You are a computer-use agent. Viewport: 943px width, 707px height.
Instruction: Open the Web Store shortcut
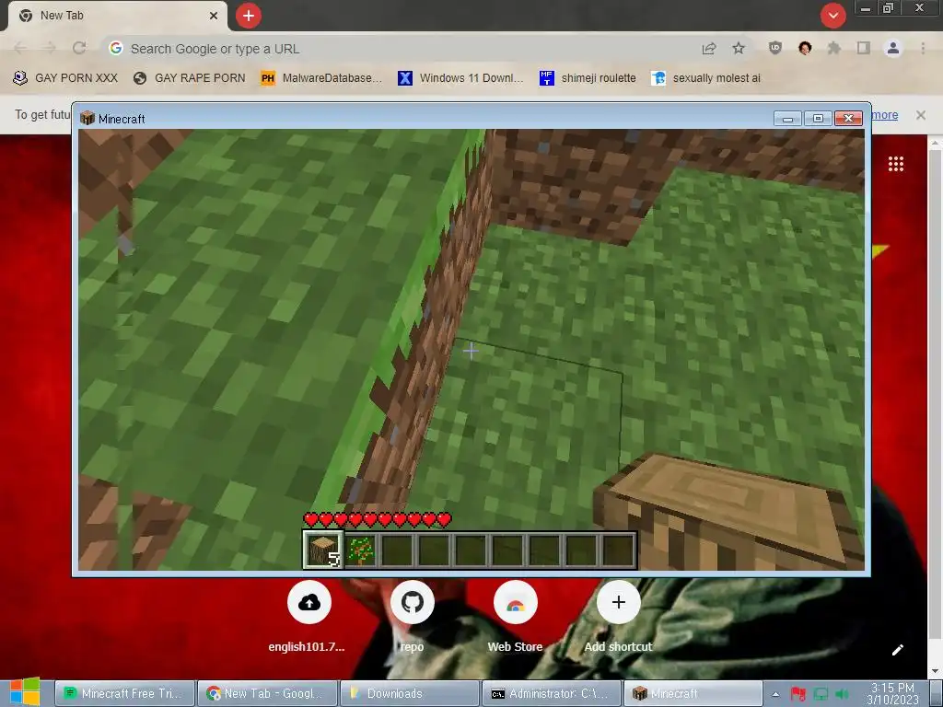(516, 602)
